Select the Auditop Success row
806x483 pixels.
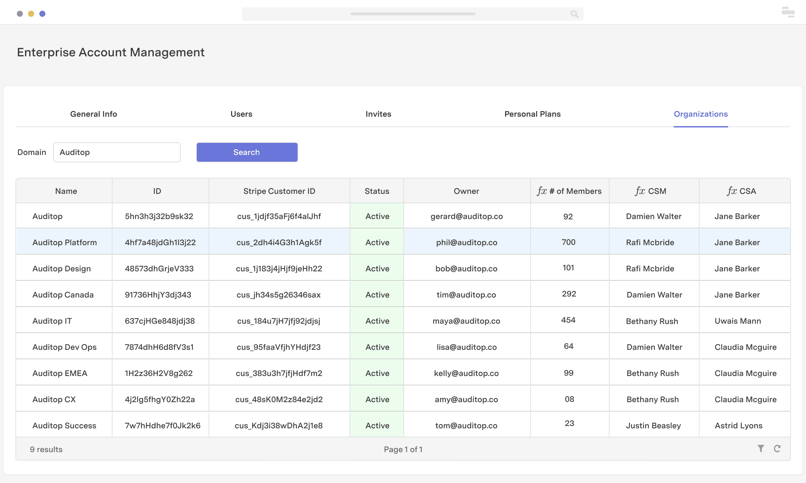64,425
